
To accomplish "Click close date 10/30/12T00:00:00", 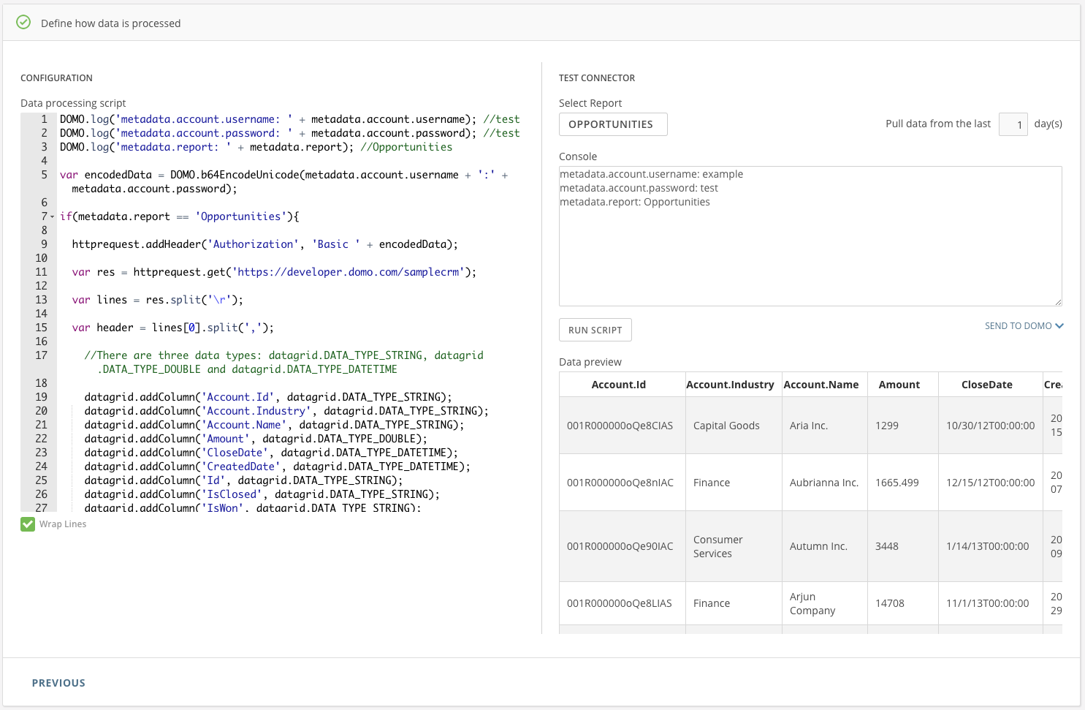I will coord(990,426).
